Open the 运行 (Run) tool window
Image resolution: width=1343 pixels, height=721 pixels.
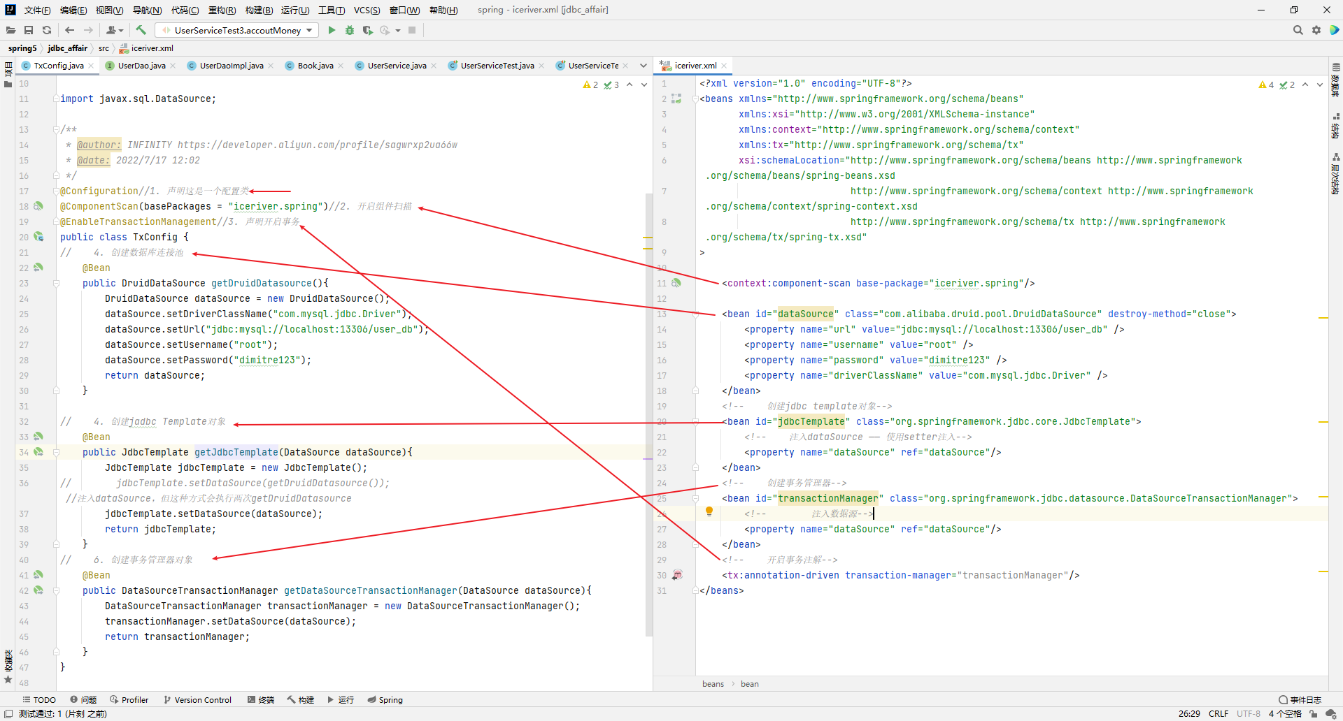(341, 699)
